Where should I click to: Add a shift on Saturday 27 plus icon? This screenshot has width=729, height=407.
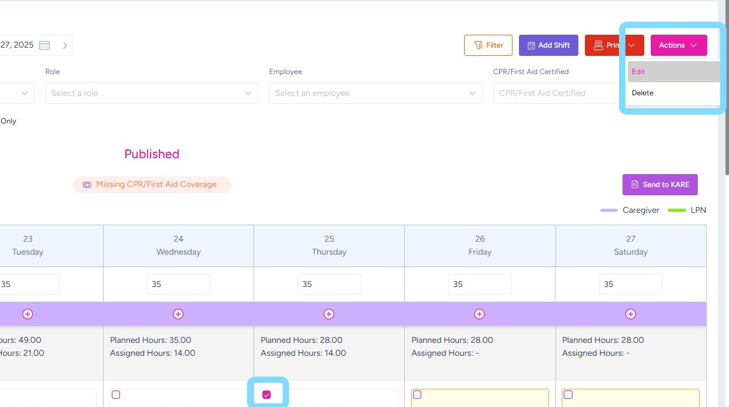631,314
